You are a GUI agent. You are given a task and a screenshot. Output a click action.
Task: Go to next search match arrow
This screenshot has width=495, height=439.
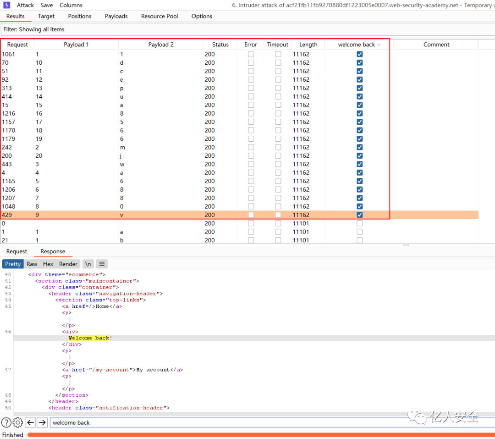[x=42, y=422]
